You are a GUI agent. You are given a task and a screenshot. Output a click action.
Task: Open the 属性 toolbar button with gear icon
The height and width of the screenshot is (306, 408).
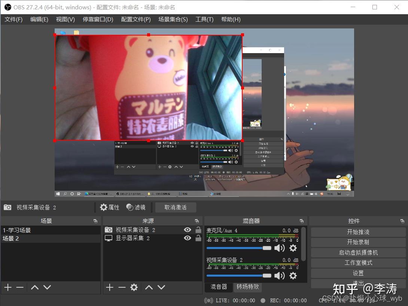point(110,207)
